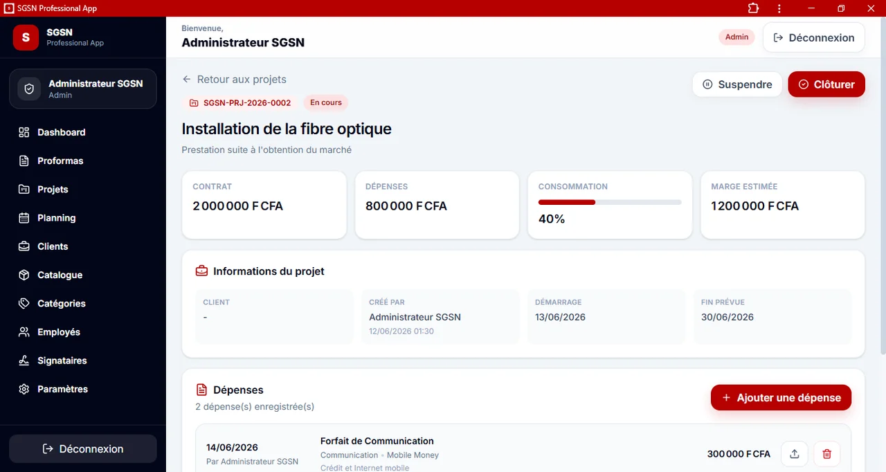886x472 pixels.
Task: Click the Contrat 2 000 000 F CFA card
Action: pos(264,205)
